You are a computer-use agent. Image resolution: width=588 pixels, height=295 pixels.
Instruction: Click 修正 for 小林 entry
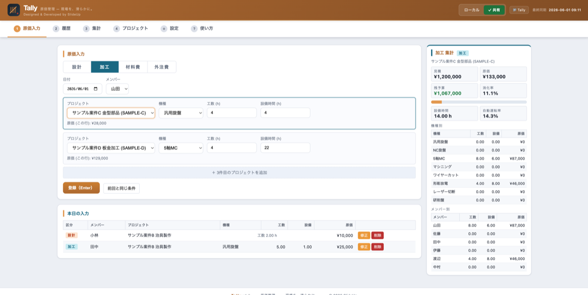tap(364, 235)
